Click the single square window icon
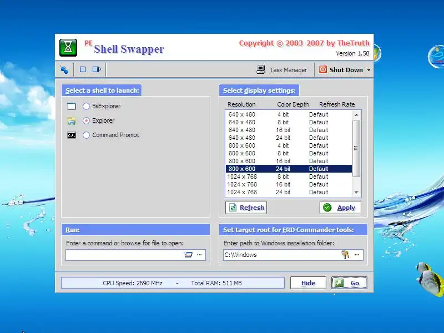 [83, 69]
